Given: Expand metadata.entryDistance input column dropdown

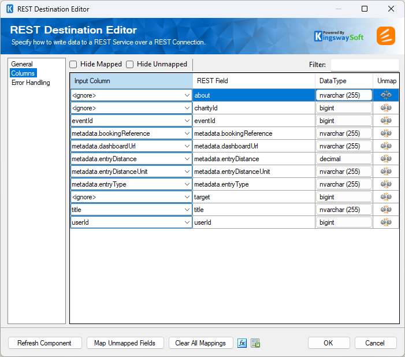Looking at the screenshot, I should [187, 159].
